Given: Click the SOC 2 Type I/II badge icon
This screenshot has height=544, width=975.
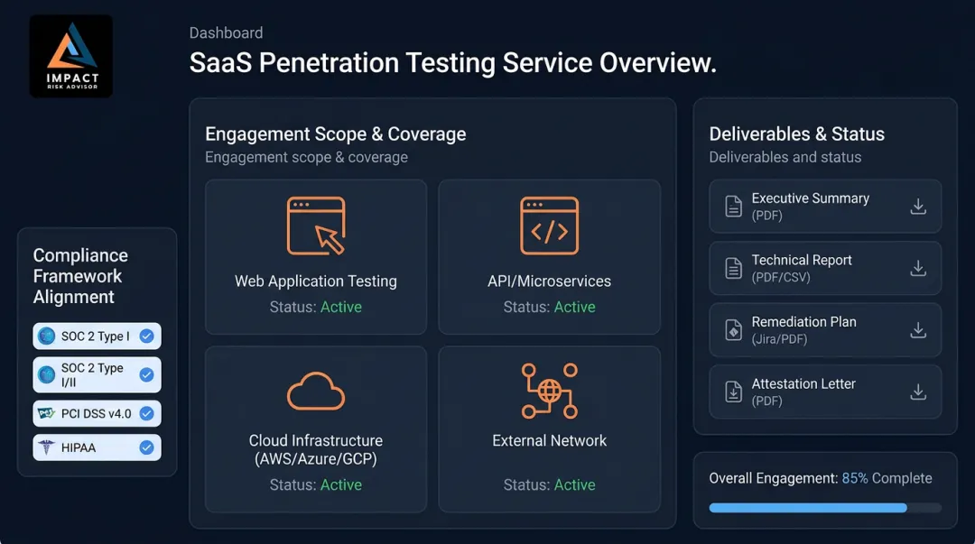Looking at the screenshot, I should coord(47,375).
